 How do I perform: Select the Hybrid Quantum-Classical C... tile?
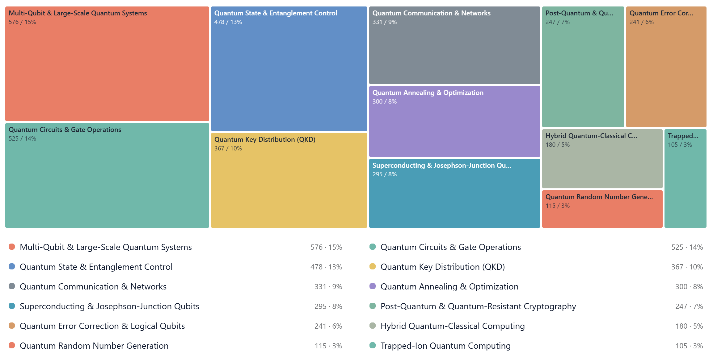coord(602,159)
